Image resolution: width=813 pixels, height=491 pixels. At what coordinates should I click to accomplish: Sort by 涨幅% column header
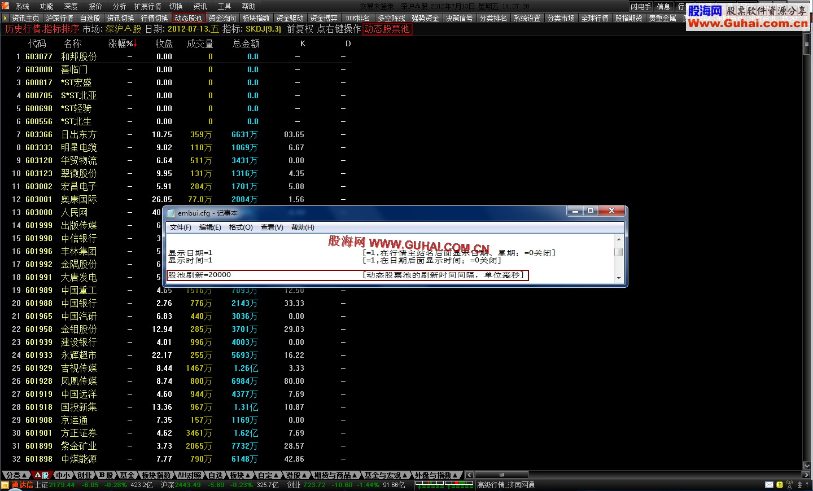point(122,43)
